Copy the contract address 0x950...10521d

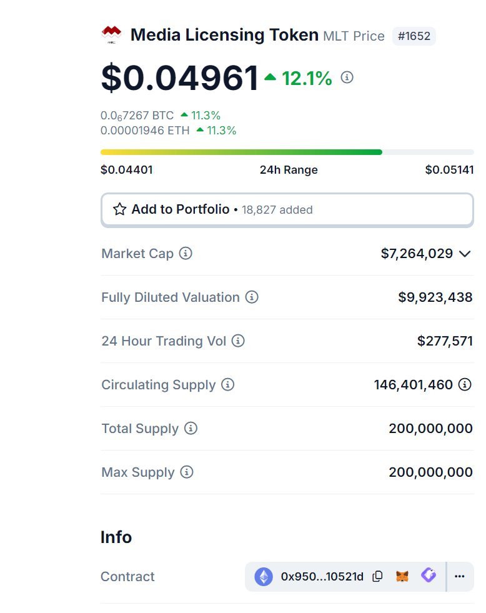(x=377, y=577)
